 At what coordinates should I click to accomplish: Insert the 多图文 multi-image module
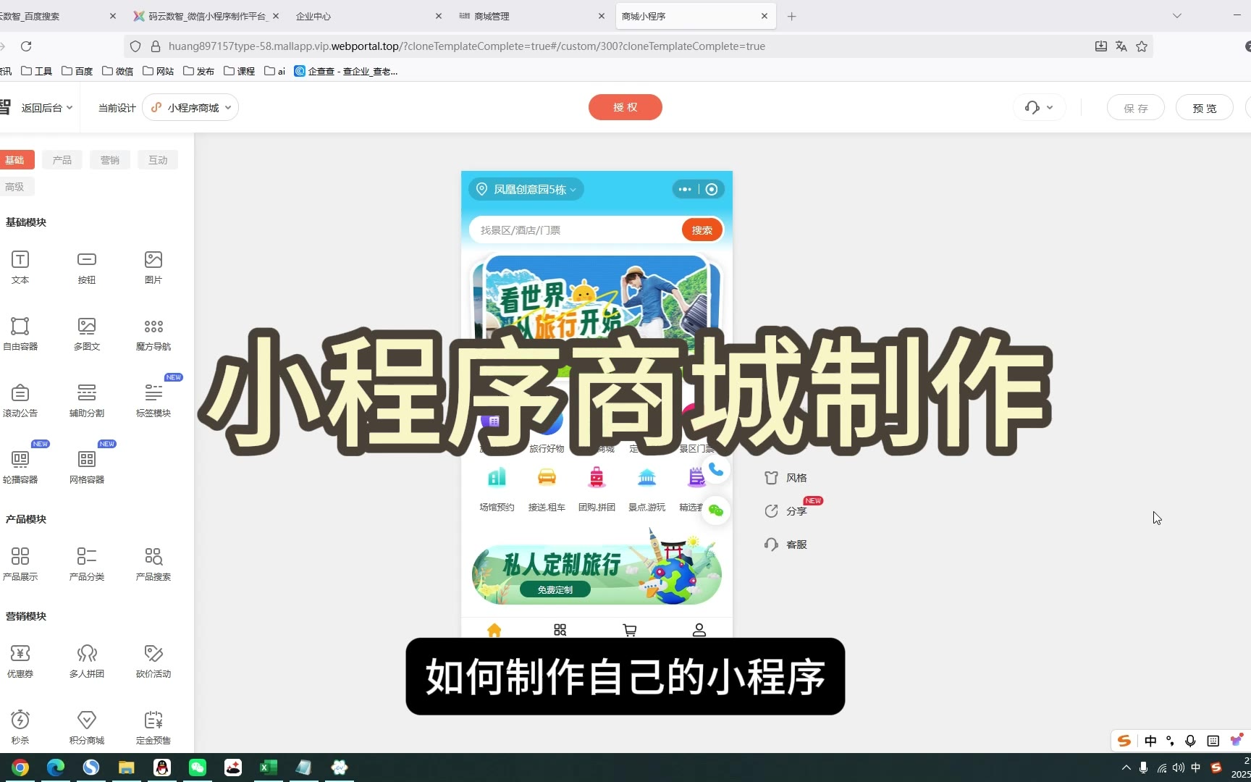87,333
